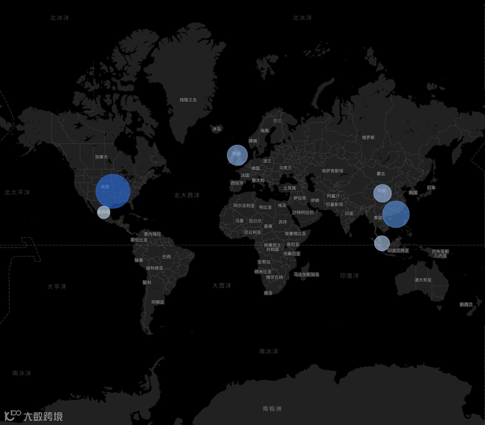This screenshot has height=425, width=485.
Task: Select the 沙特阿拉伯 label
Action: 303,212
